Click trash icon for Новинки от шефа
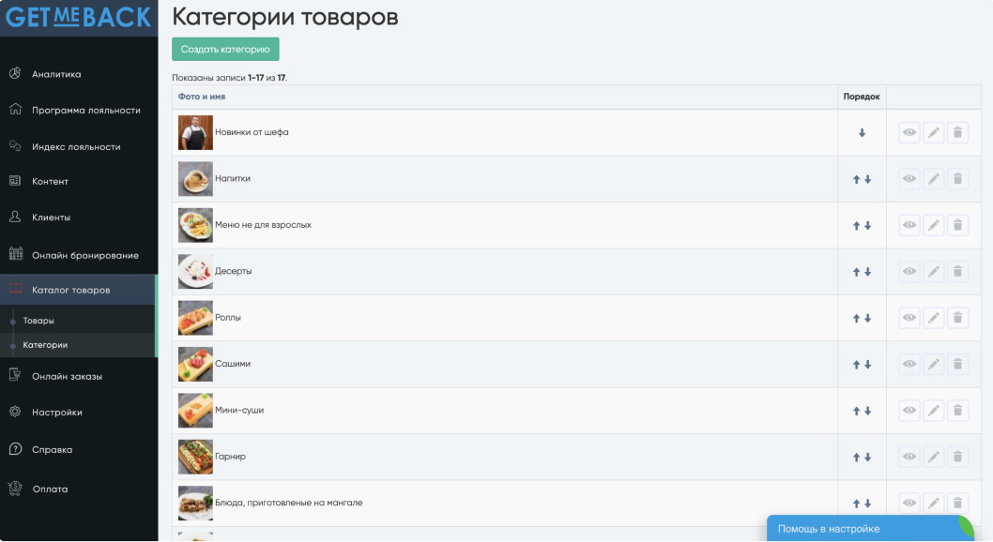The image size is (993, 542). (957, 133)
